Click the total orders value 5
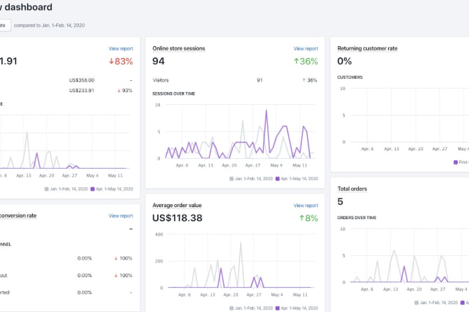Image resolution: width=469 pixels, height=312 pixels. point(340,202)
